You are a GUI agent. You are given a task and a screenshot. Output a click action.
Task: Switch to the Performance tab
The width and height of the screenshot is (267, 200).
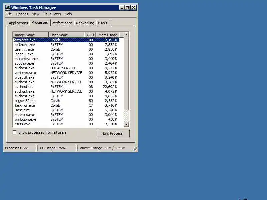(62, 23)
